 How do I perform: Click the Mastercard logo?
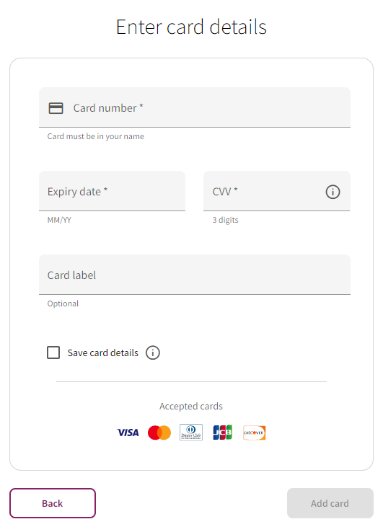(159, 433)
